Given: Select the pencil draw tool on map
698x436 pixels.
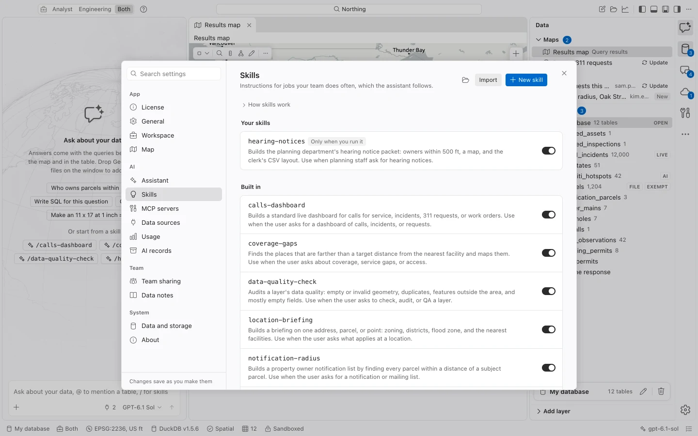Looking at the screenshot, I should coord(252,53).
